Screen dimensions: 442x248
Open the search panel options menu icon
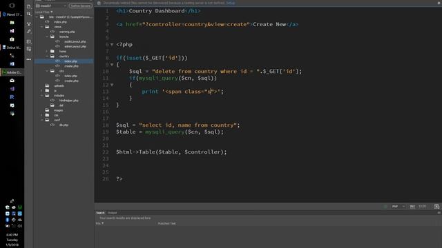439,213
